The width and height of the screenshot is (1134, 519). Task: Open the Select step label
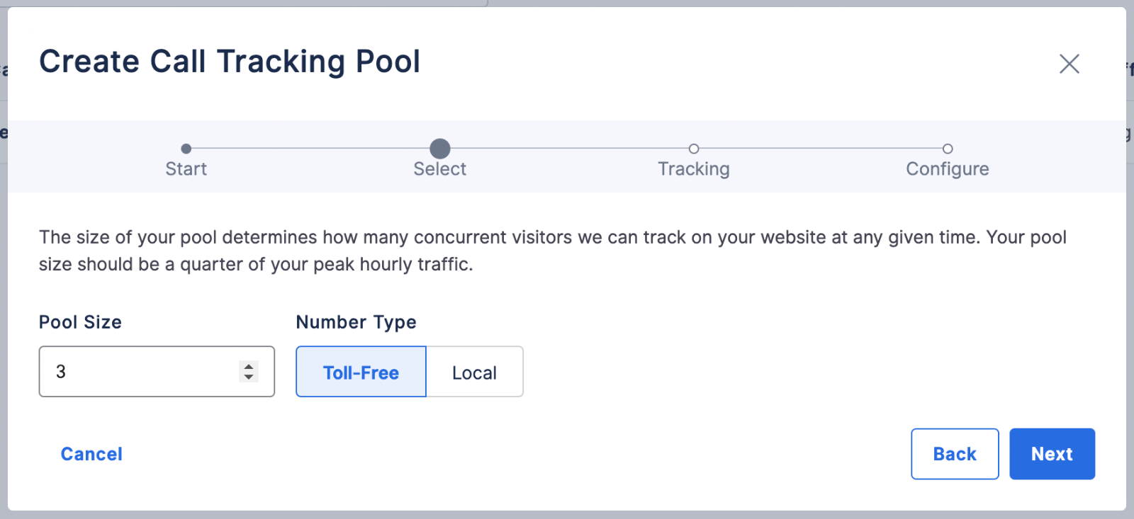coord(440,169)
